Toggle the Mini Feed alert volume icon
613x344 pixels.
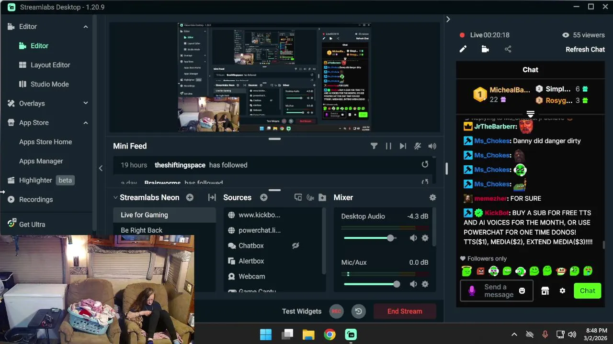click(432, 146)
